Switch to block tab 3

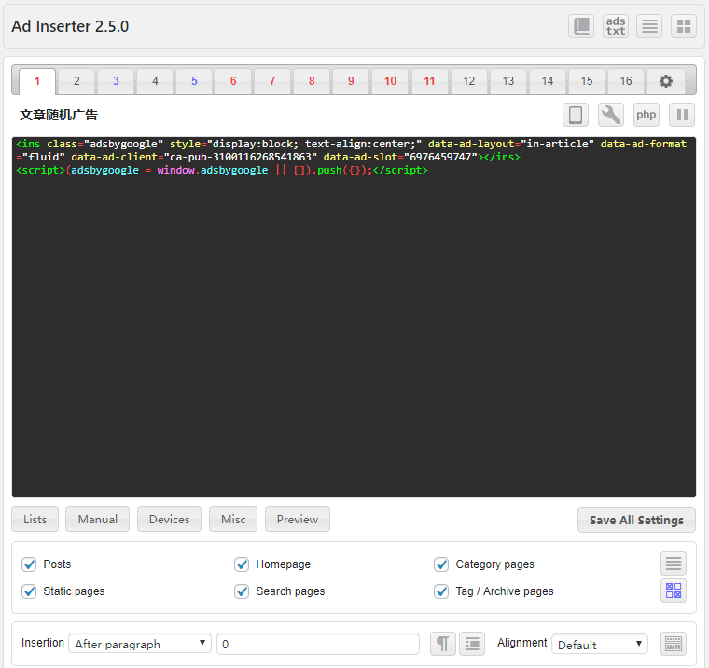pos(116,81)
